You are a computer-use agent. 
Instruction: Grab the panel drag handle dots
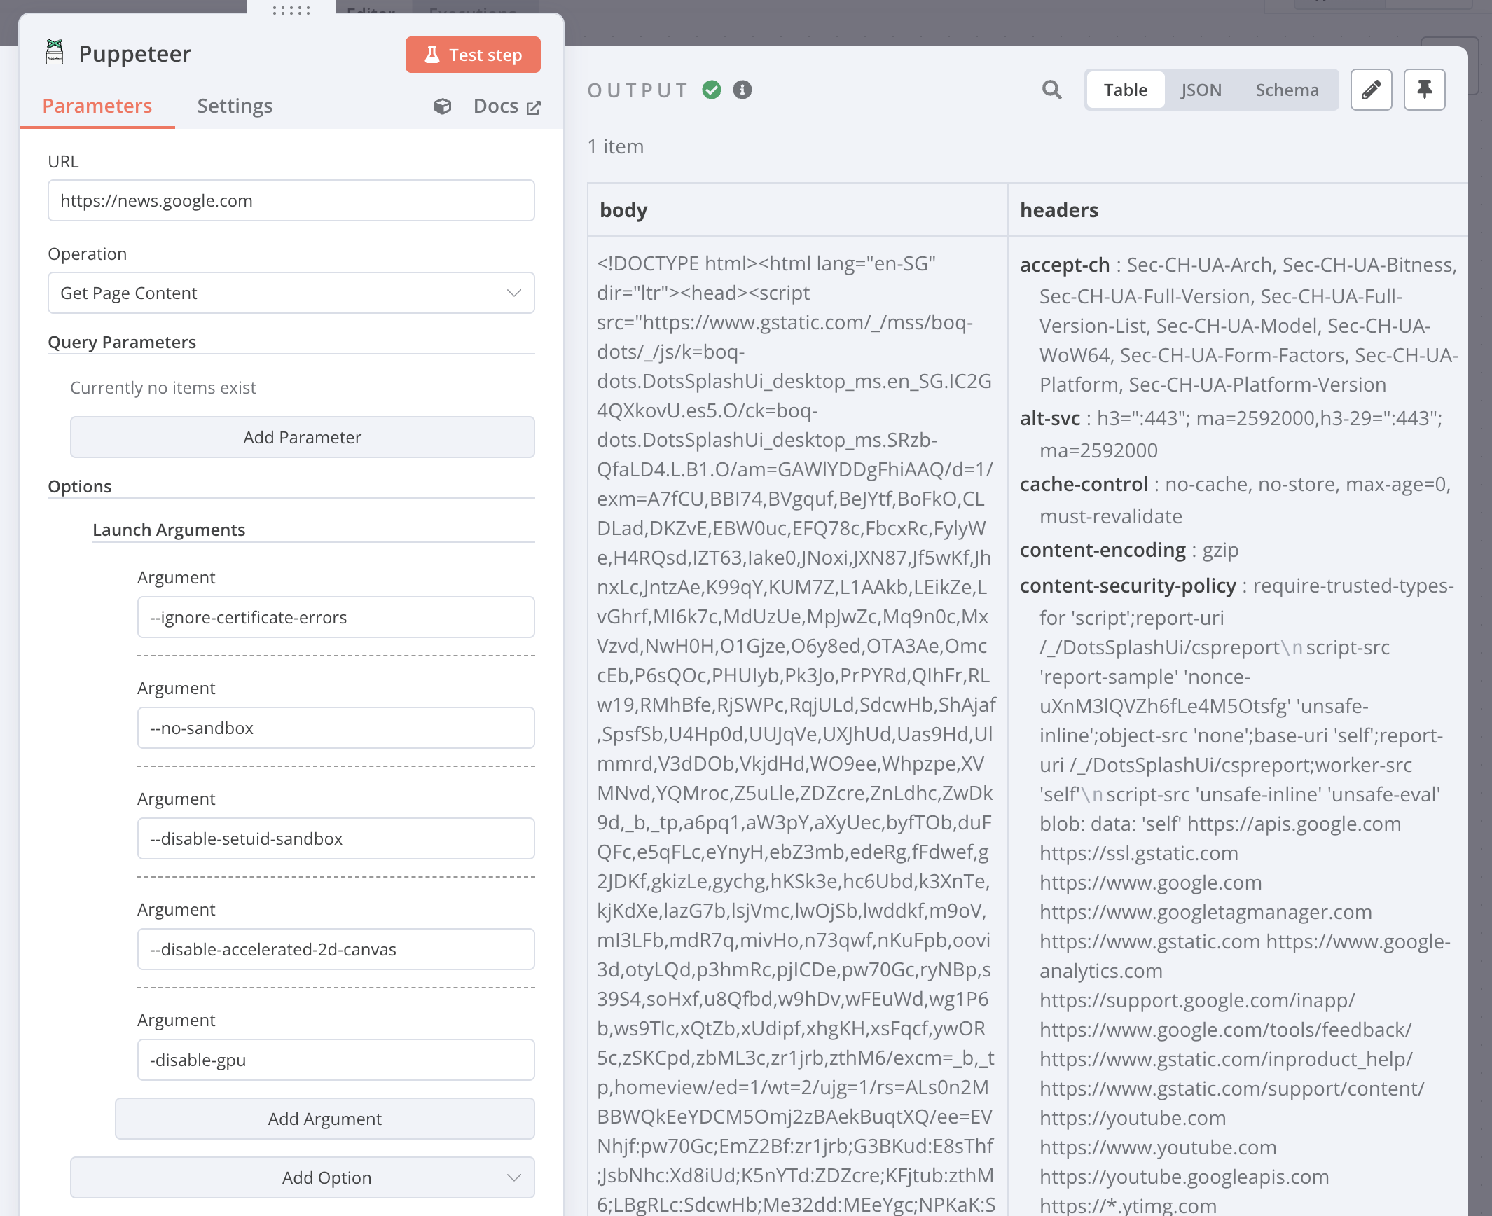[291, 10]
